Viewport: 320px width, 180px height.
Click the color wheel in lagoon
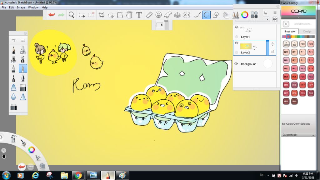pos(32,150)
